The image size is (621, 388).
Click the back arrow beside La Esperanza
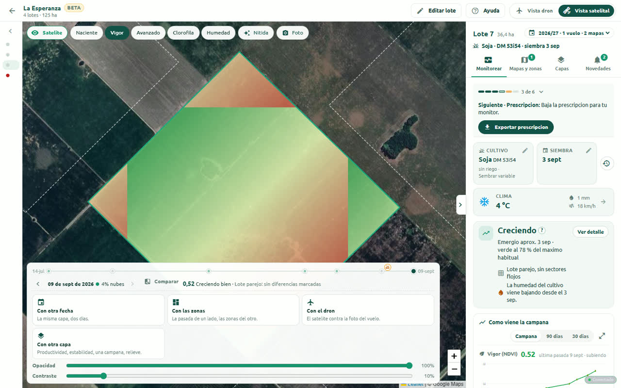tap(12, 11)
